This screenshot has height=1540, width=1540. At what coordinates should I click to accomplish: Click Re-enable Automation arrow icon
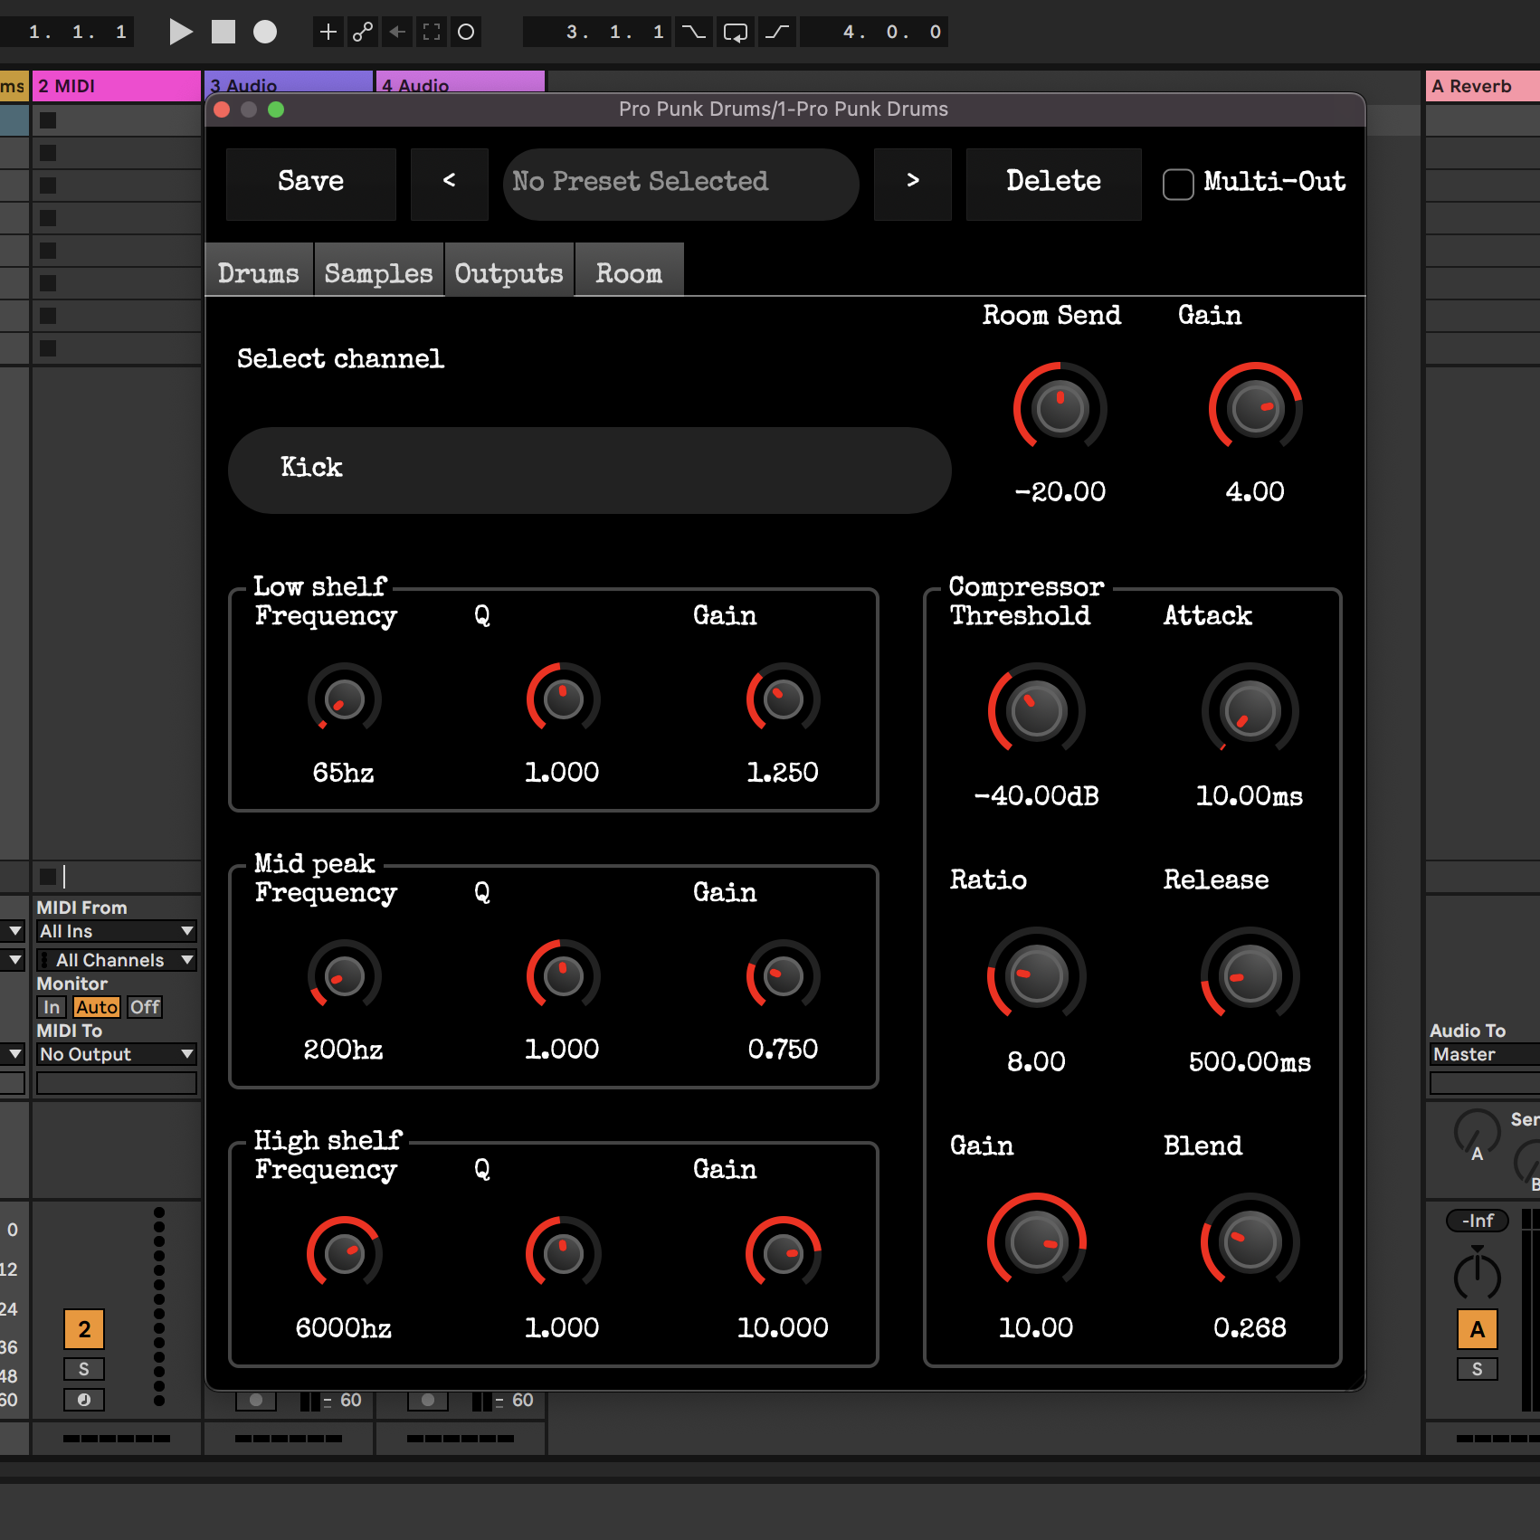pos(397,32)
